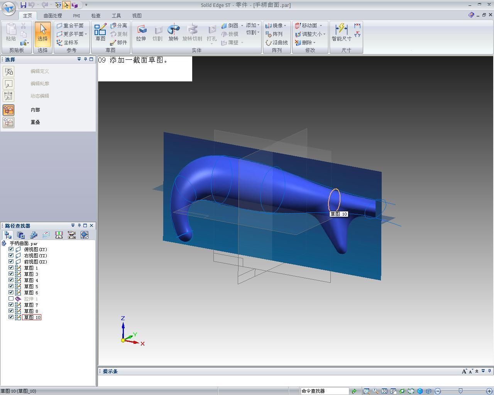
Task: Click the orange highlighted 草图 10 ellipse on model
Action: tap(334, 200)
